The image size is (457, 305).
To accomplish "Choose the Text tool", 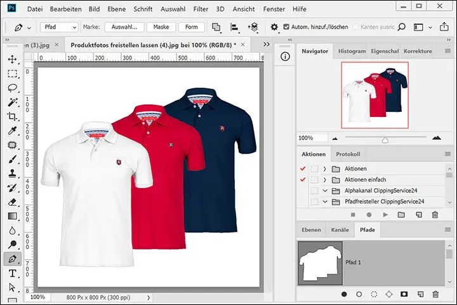I will pos(12,274).
